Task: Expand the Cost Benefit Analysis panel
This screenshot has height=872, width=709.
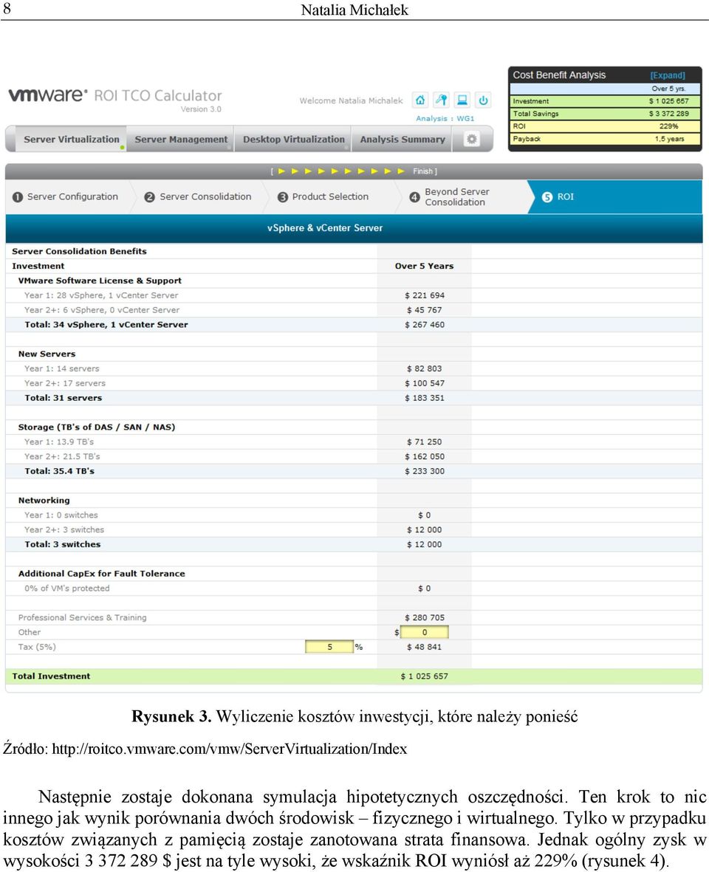Action: [x=668, y=75]
